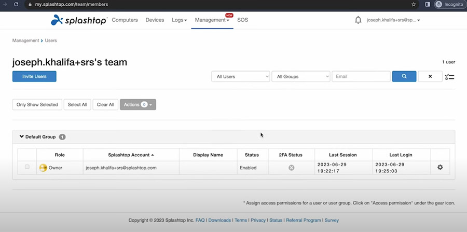Screen dimensions: 467x232
Task: Click Users breadcrumb
Action: (51, 40)
